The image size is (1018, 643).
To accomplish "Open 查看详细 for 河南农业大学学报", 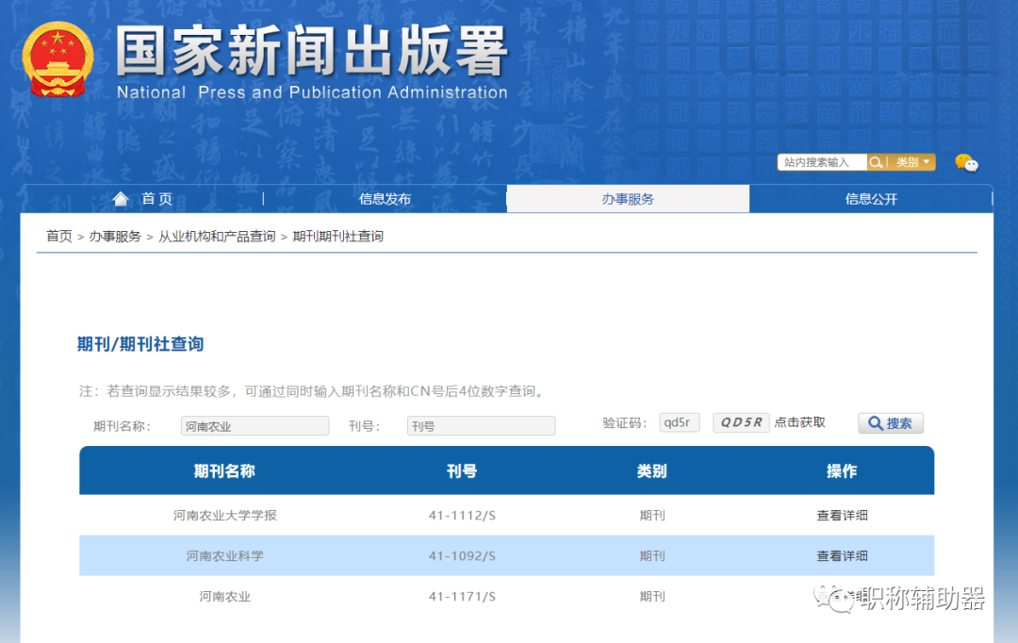I will point(842,515).
